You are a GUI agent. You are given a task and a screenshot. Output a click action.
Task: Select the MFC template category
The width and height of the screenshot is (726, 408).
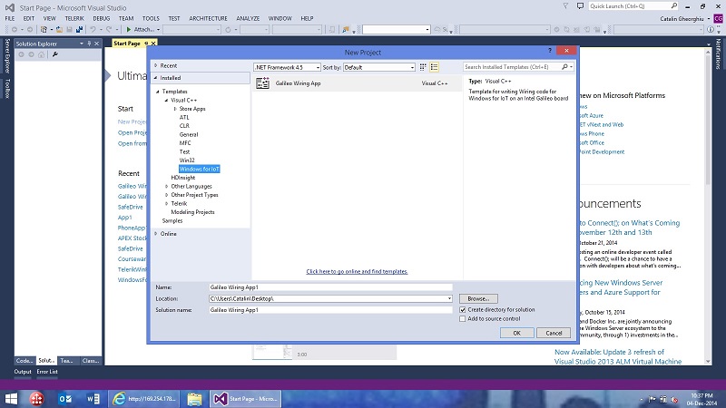coord(185,143)
